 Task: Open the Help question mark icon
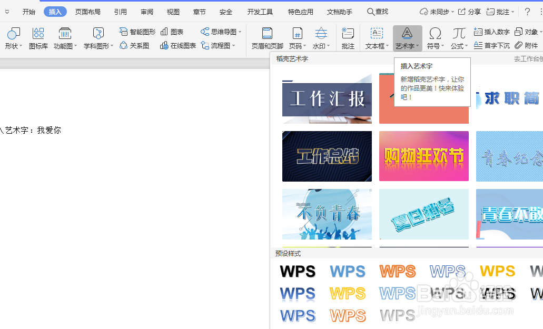pos(527,12)
